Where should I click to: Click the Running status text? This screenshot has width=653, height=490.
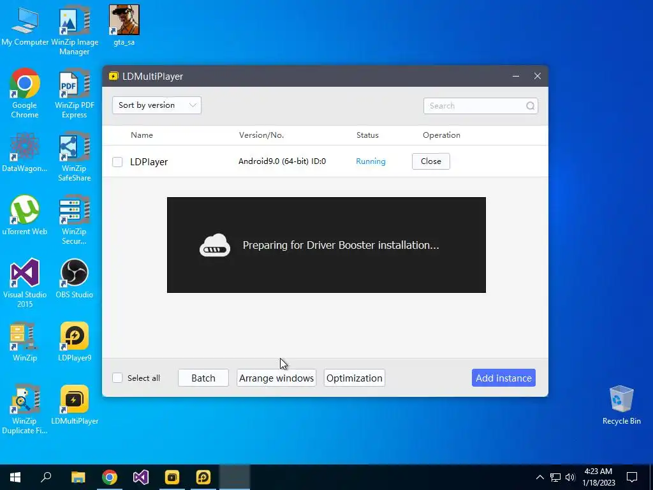(371, 161)
